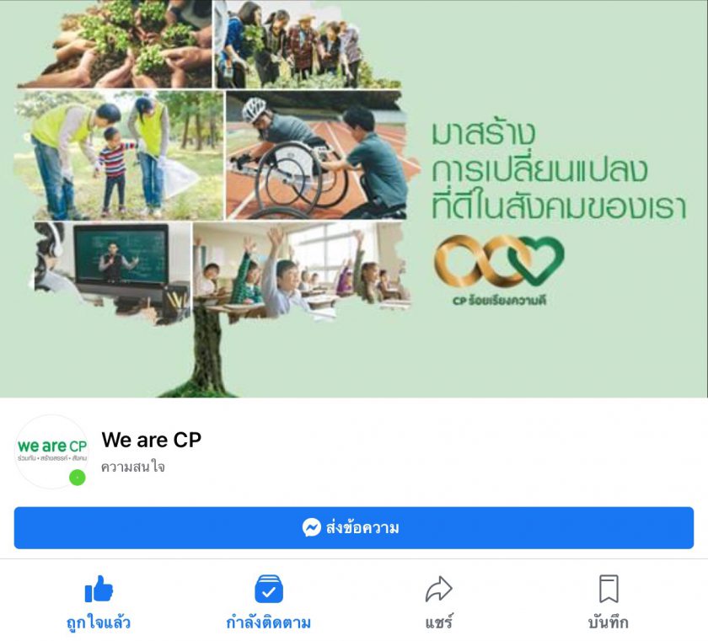Image resolution: width=708 pixels, height=641 pixels.
Task: Click the Save bookmark icon
Action: (x=609, y=589)
